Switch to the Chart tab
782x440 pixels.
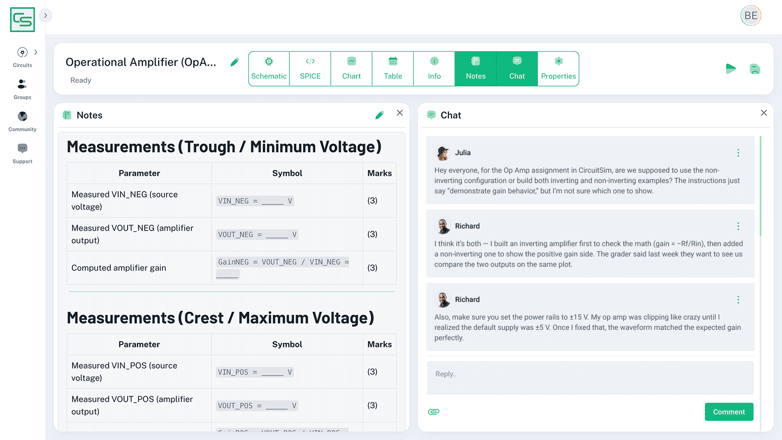[x=352, y=69]
